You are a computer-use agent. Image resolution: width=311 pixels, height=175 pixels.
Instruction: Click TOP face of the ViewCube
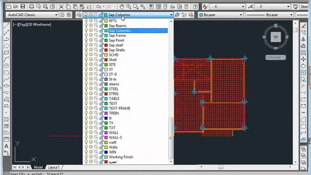coord(276,37)
